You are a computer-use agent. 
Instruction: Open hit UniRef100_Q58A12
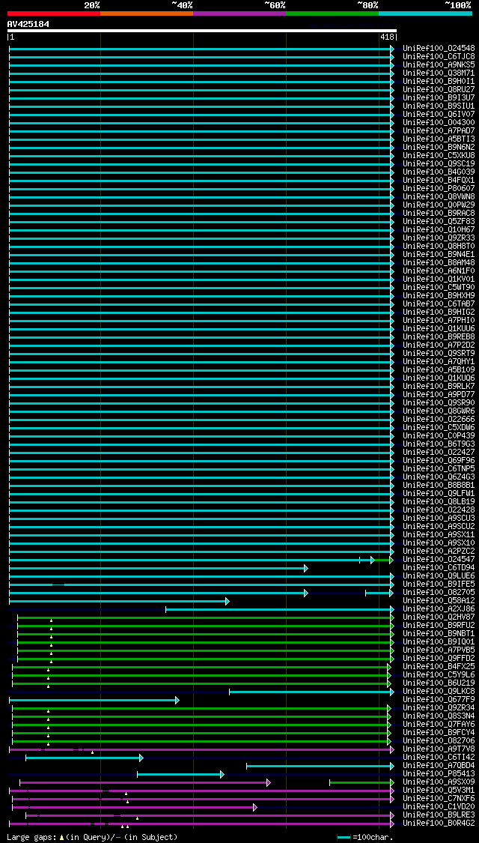point(439,600)
